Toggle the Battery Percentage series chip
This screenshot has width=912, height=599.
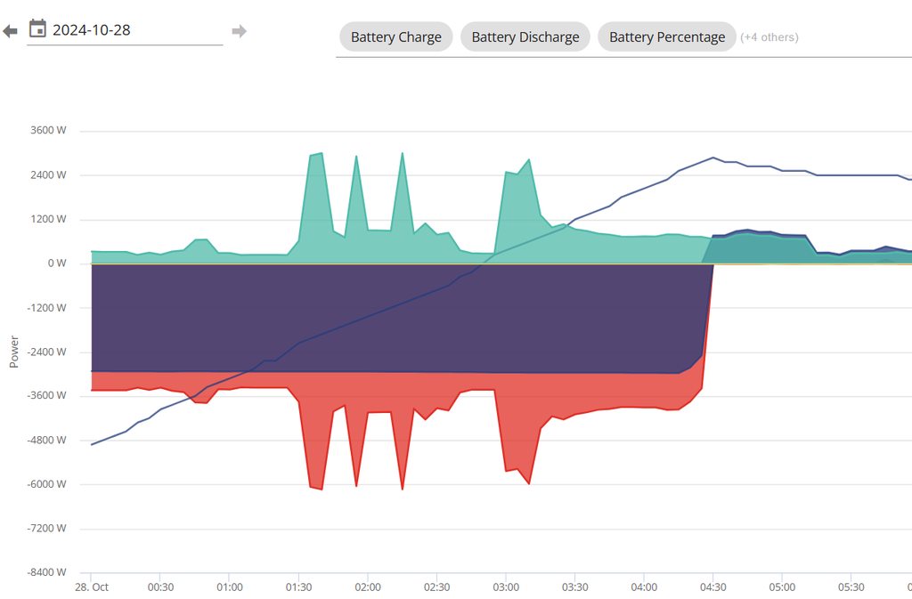point(666,37)
